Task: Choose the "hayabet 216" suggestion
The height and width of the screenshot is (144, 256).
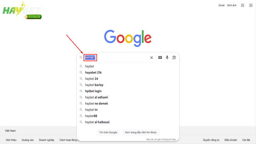Action: pos(93,73)
